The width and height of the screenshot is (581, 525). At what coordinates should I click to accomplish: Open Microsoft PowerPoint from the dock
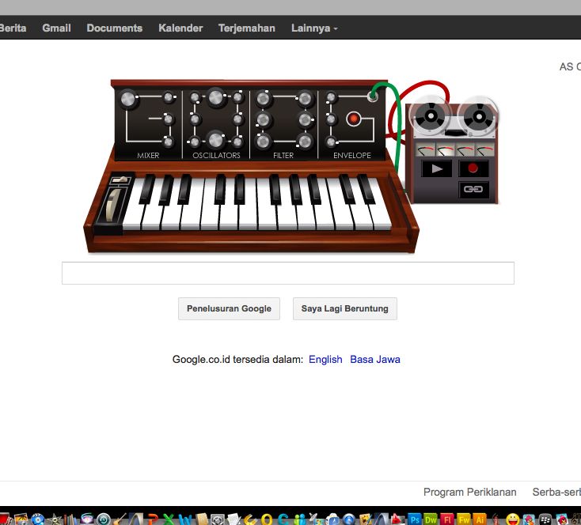point(154,519)
